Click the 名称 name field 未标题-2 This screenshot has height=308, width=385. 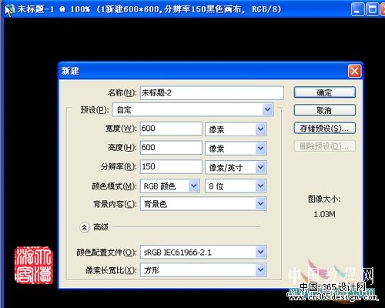pyautogui.click(x=212, y=92)
